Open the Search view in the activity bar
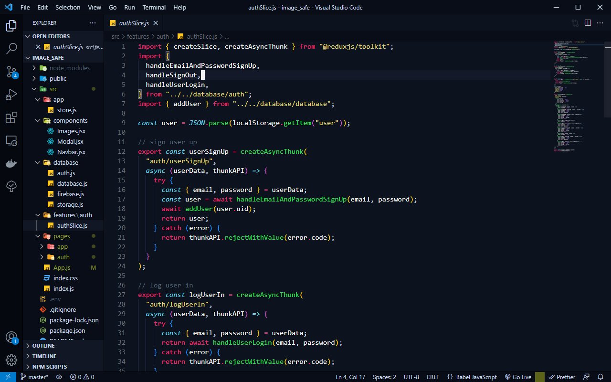This screenshot has width=611, height=382. coord(11,48)
